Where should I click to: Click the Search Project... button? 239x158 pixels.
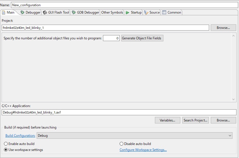(x=195, y=120)
